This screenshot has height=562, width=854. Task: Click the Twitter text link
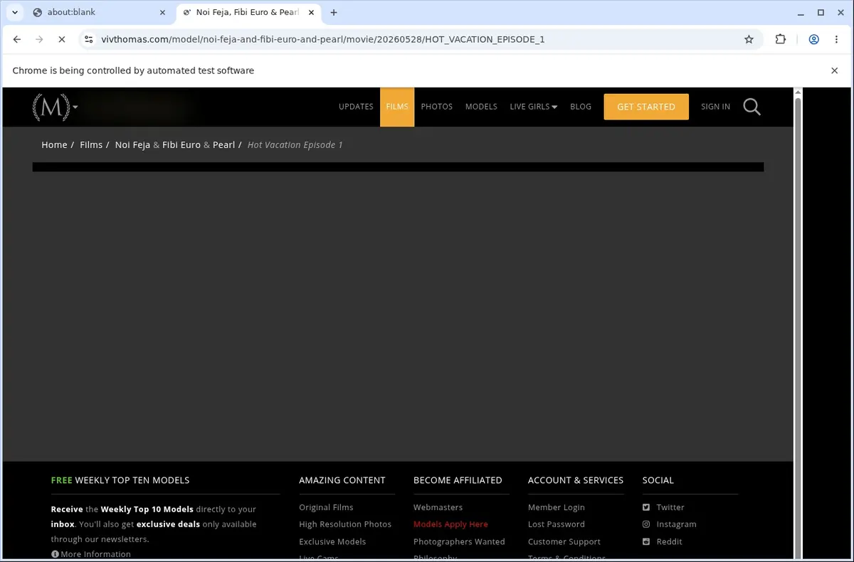point(670,507)
